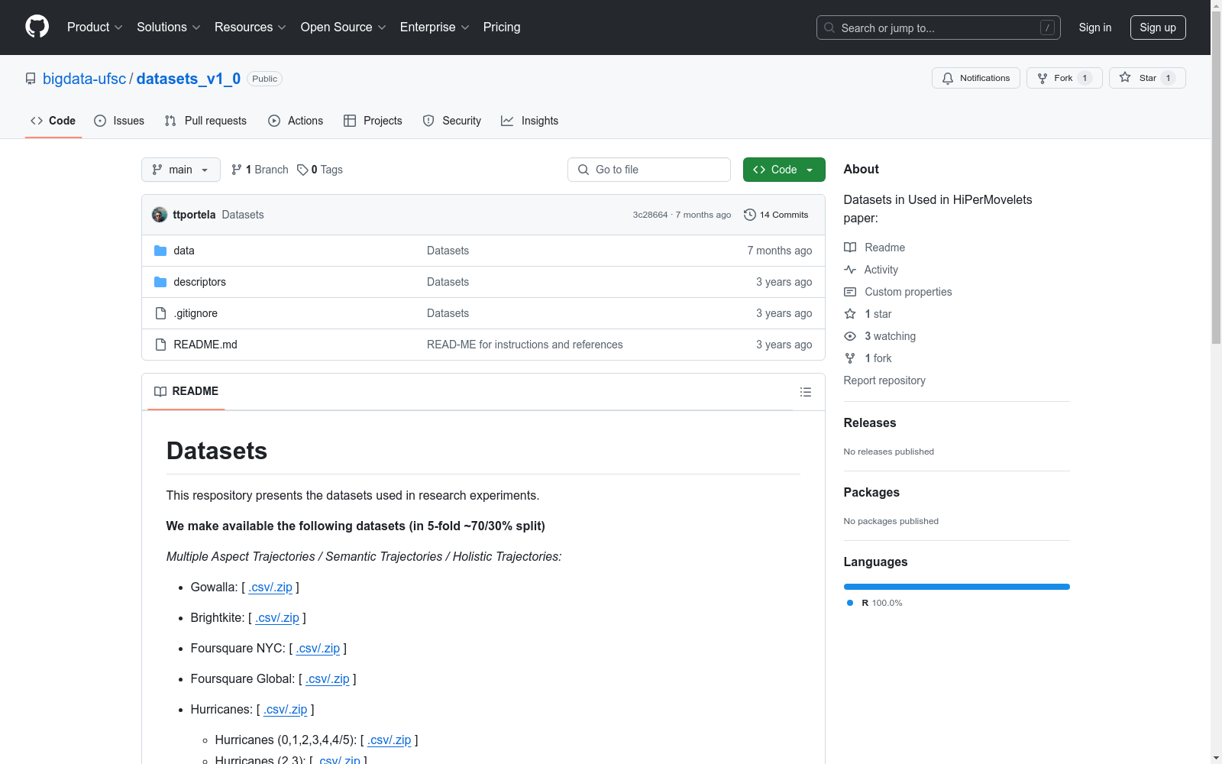The image size is (1222, 764).
Task: Switch to the Security tab
Action: coord(452,121)
